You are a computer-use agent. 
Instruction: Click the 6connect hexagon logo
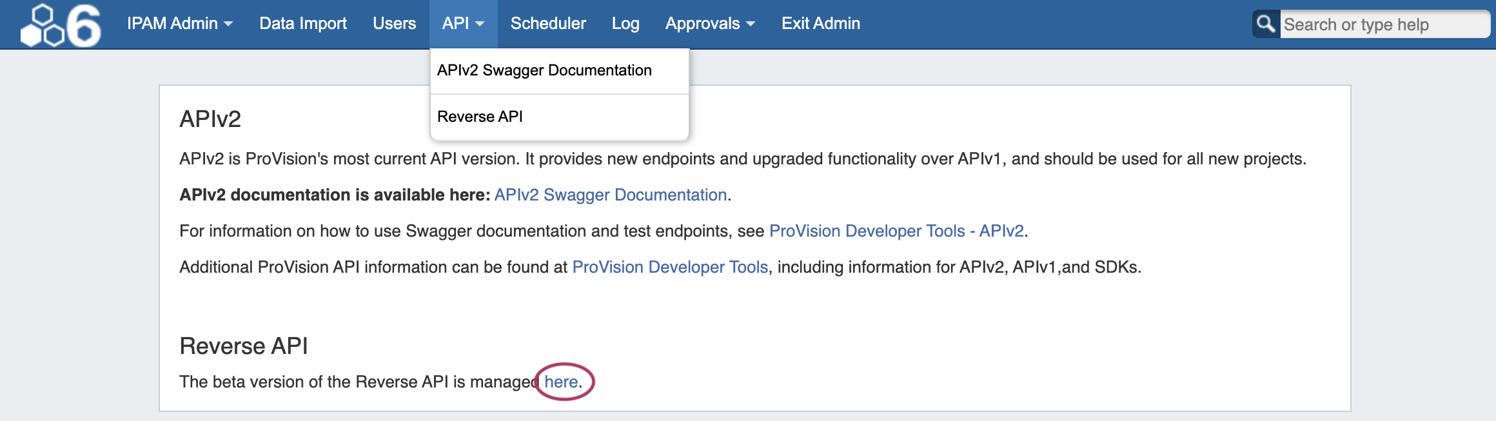click(61, 25)
